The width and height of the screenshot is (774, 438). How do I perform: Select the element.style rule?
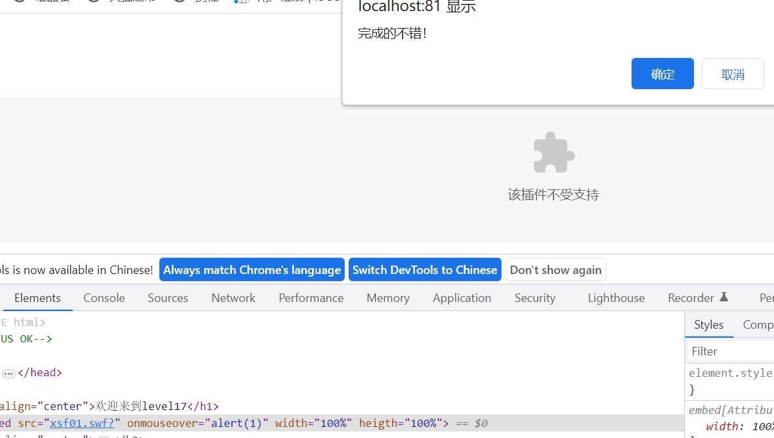pyautogui.click(x=730, y=373)
